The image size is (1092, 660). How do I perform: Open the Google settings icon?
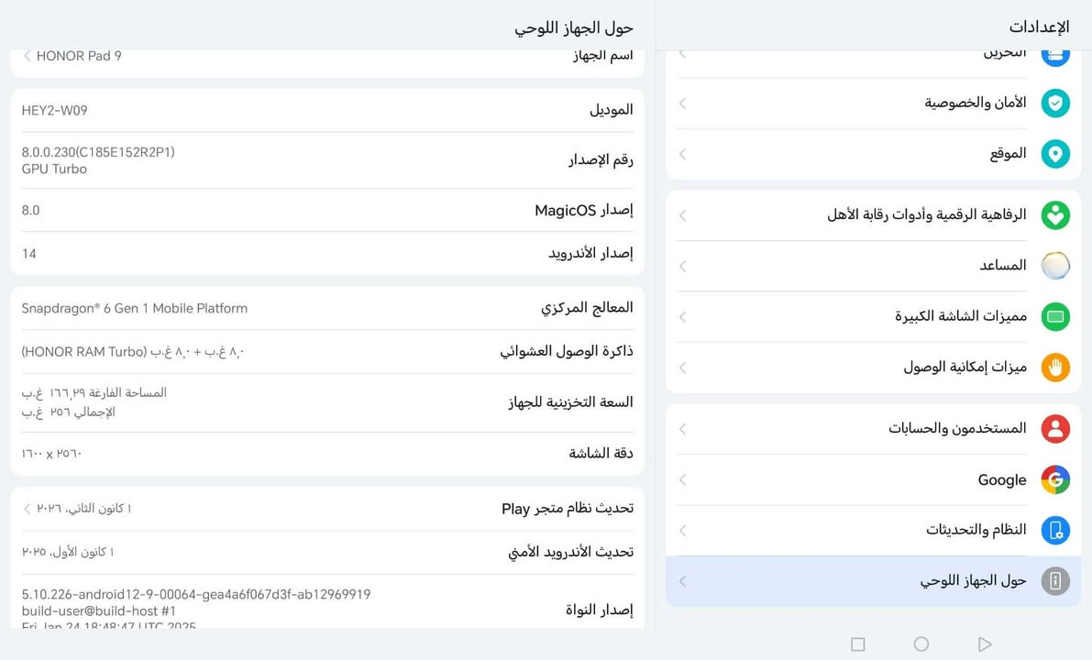coord(1055,479)
